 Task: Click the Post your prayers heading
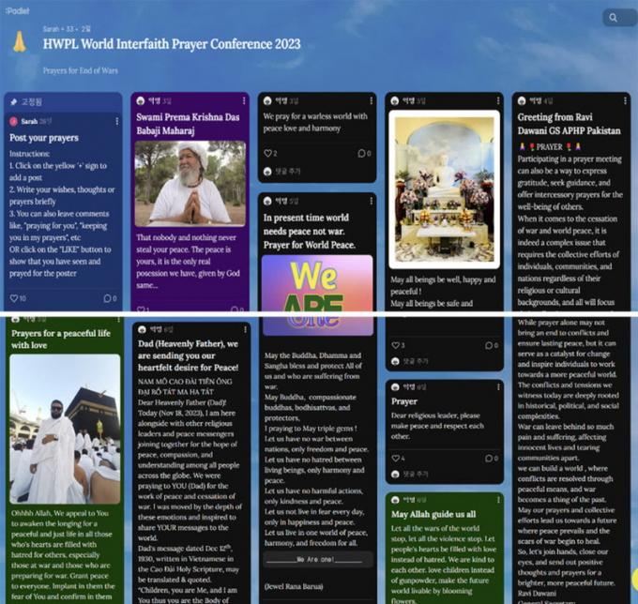[44, 138]
